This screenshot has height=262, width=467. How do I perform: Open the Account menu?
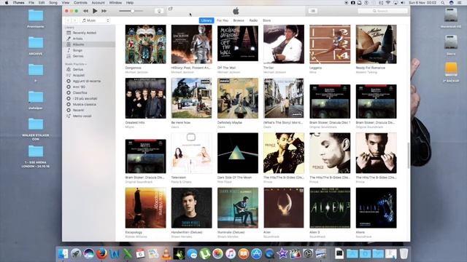click(x=98, y=3)
